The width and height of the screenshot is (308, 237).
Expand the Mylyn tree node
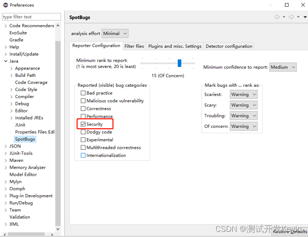point(6,182)
